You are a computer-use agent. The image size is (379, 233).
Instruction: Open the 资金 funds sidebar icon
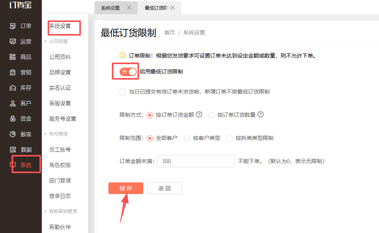pos(12,119)
